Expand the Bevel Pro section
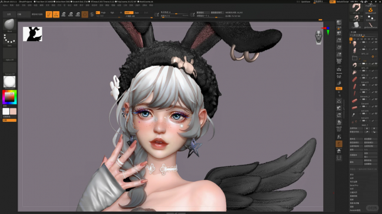 [x=354, y=185]
